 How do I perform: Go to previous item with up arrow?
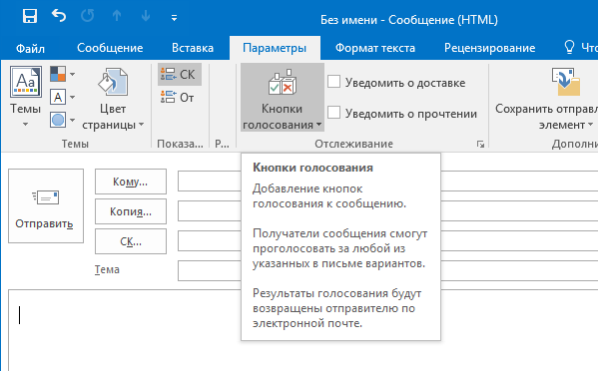[117, 16]
